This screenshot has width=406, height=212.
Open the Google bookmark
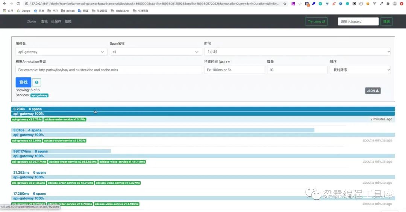24,11
